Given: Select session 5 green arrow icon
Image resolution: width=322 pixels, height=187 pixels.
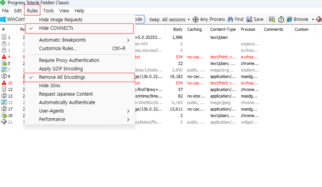Looking at the screenshot, I should point(4,63).
